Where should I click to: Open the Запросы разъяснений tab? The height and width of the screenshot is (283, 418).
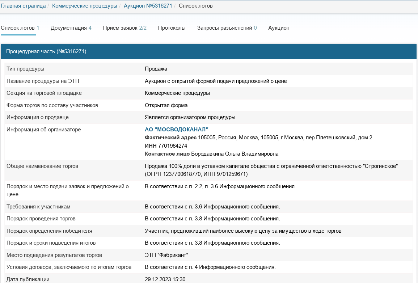coord(227,28)
